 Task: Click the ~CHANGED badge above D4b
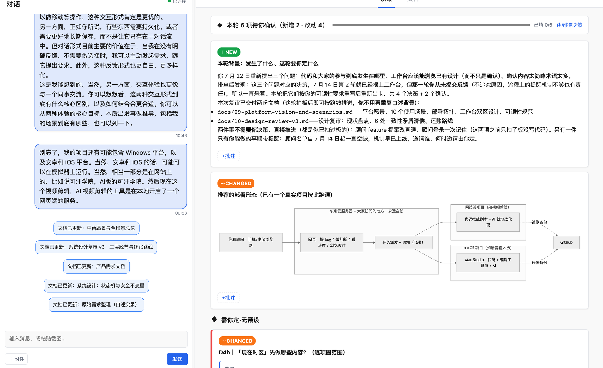237,341
